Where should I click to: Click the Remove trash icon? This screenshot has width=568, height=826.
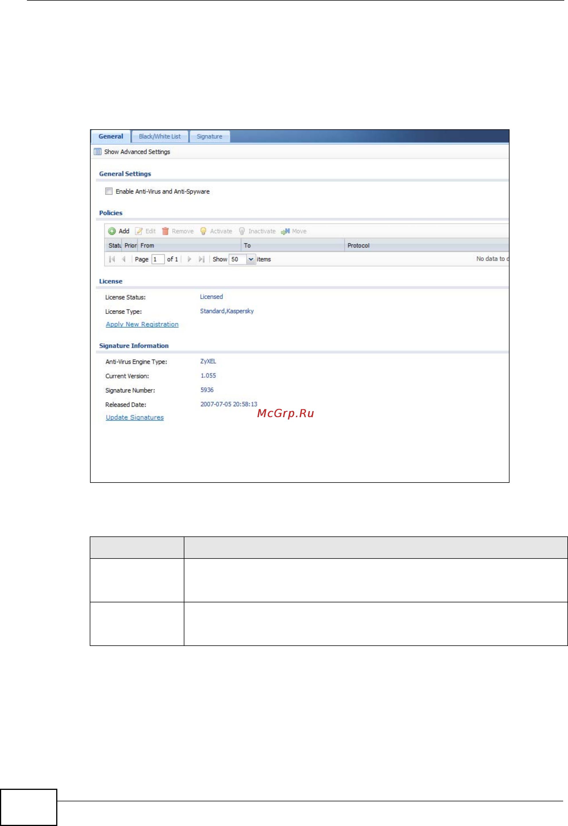click(165, 231)
